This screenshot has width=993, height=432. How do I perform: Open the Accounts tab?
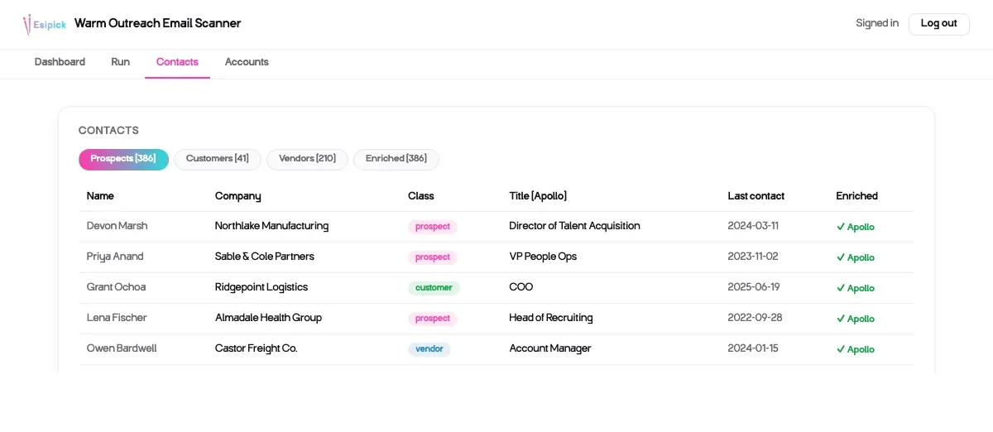click(247, 62)
